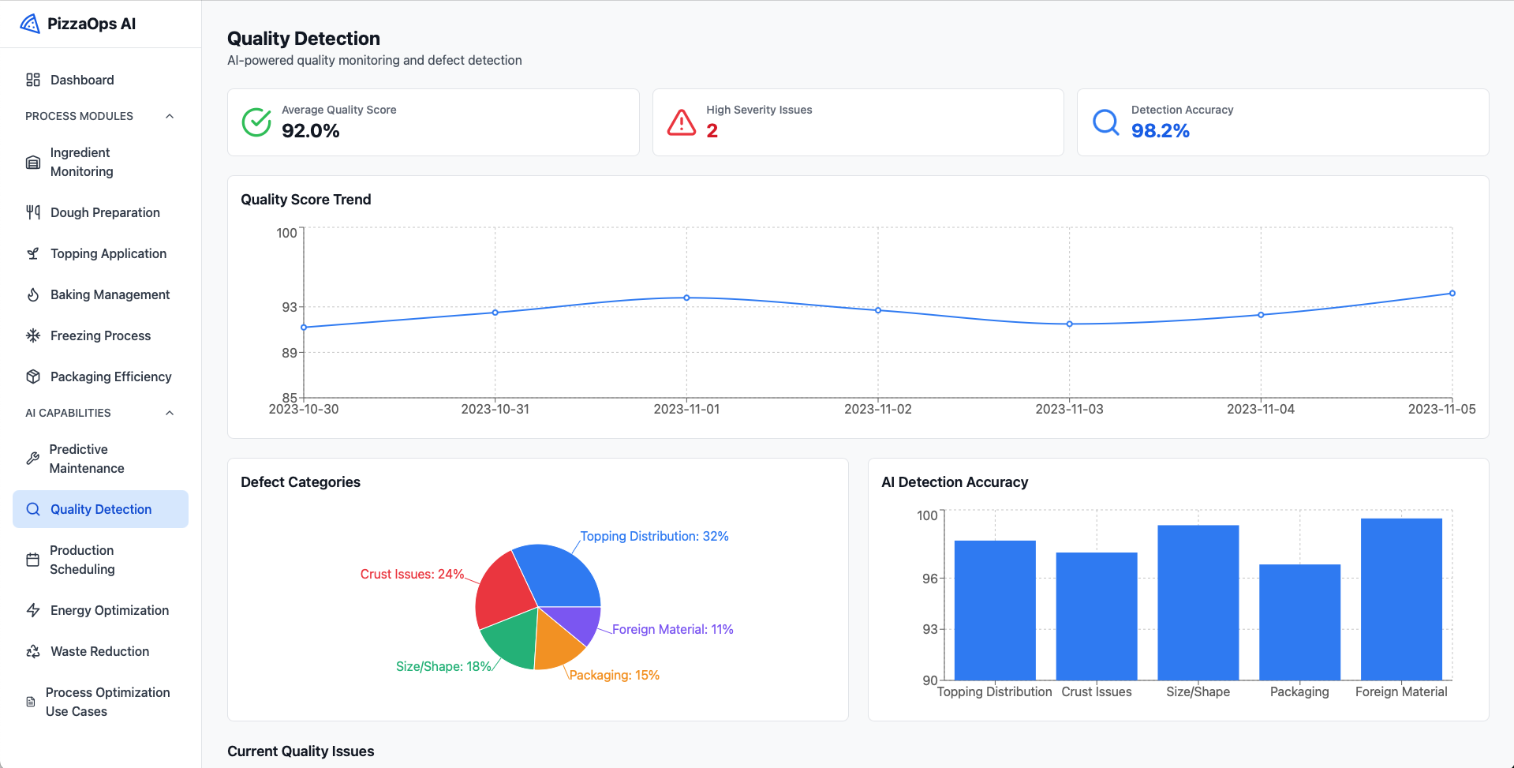Image resolution: width=1514 pixels, height=768 pixels.
Task: Click the Freezing Process snowflake icon
Action: (x=33, y=335)
